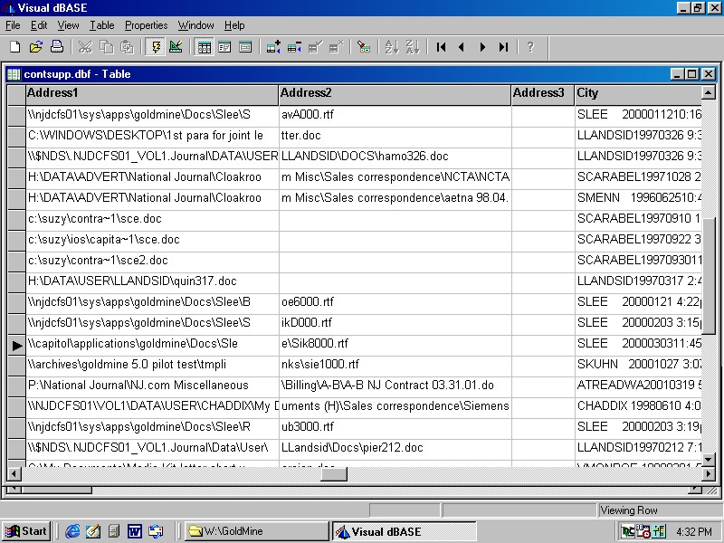The image size is (724, 543).
Task: Click the table's horizontal scrollbar left arrow
Action: tap(14, 473)
